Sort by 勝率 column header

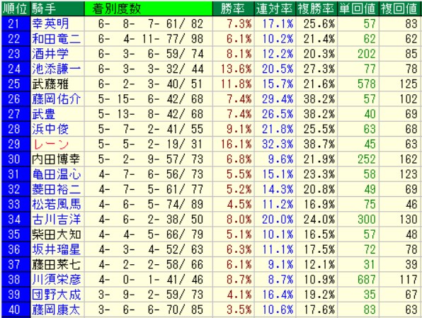pos(234,9)
